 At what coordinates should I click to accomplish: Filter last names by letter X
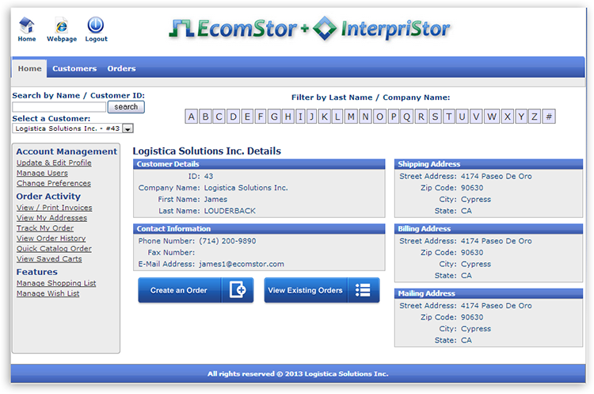click(508, 117)
